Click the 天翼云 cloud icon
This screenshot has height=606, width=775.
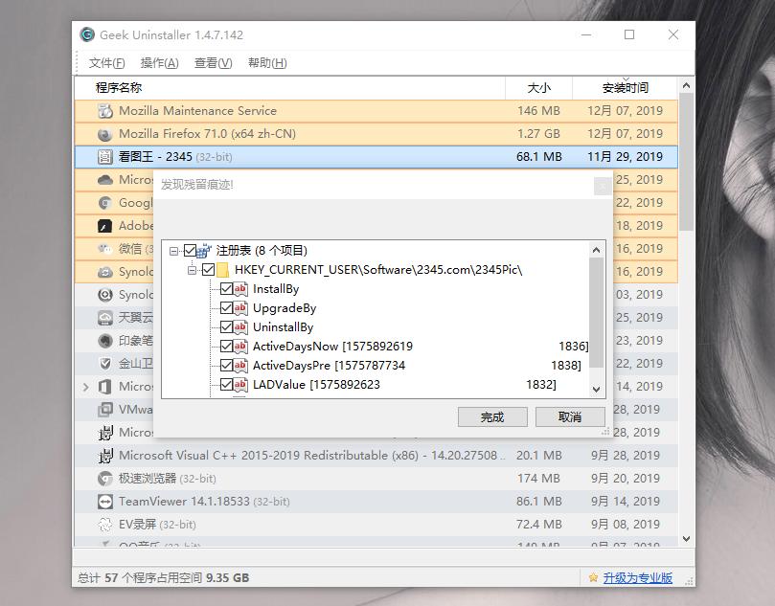pyautogui.click(x=104, y=318)
